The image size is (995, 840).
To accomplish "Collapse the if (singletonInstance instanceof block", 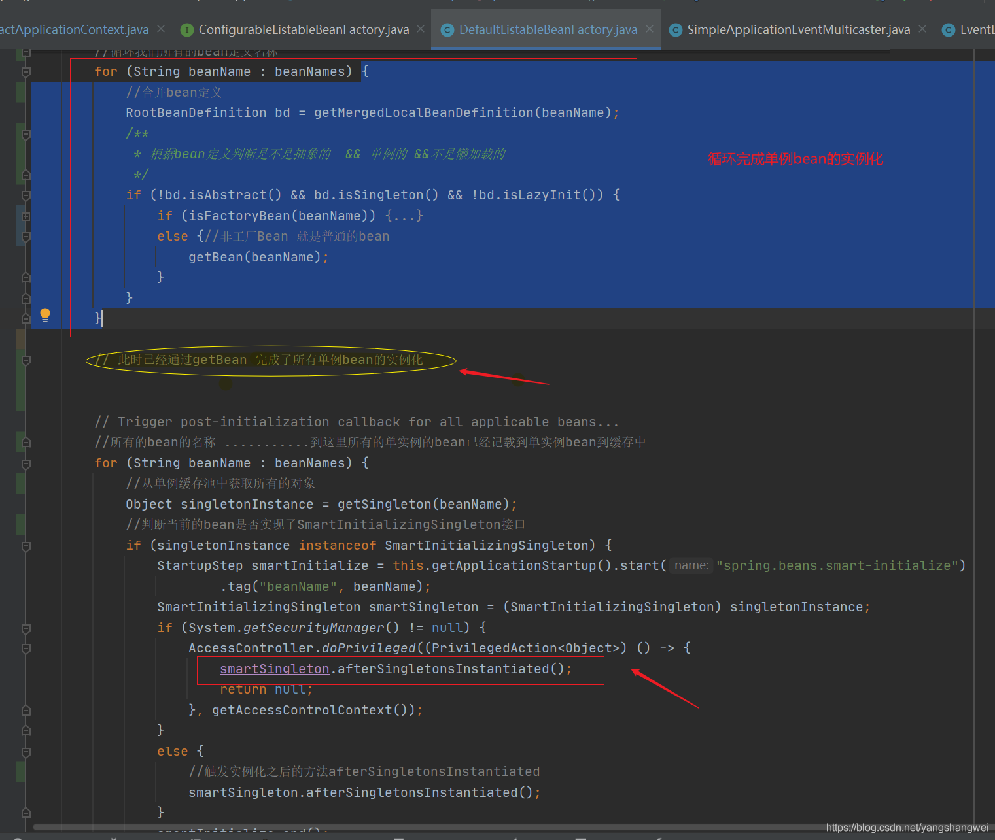I will pyautogui.click(x=26, y=546).
